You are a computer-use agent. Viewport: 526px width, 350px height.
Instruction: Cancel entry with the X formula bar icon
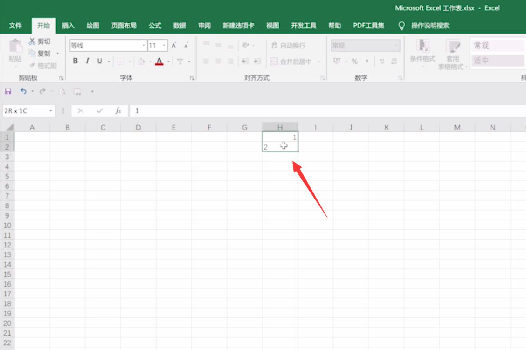80,110
